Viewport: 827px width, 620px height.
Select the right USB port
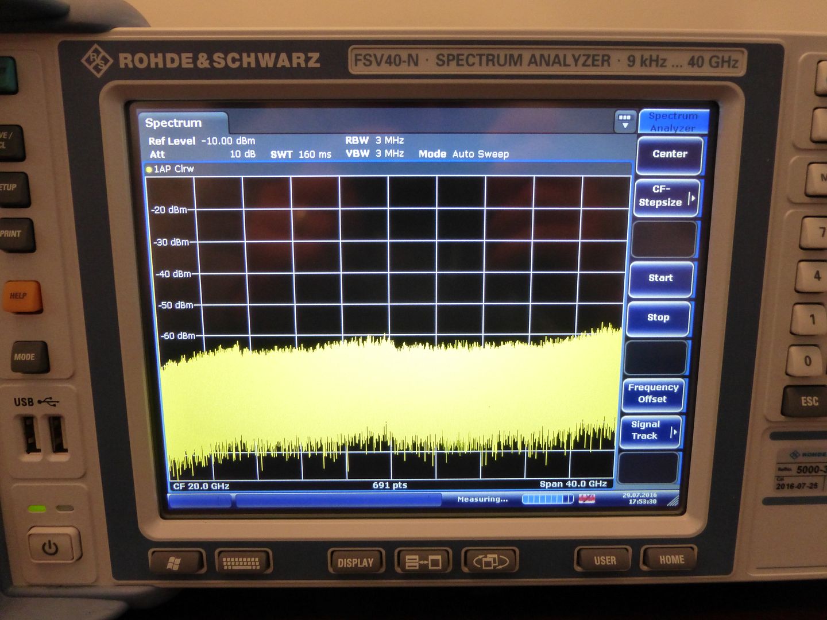coord(58,433)
